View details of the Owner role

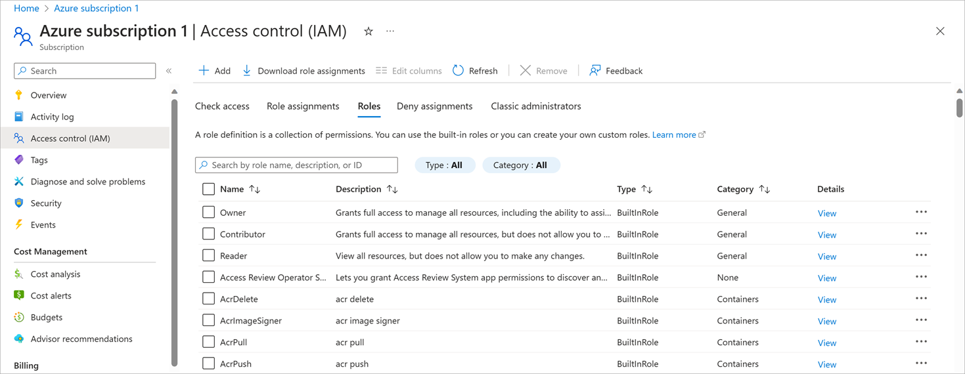coord(827,213)
